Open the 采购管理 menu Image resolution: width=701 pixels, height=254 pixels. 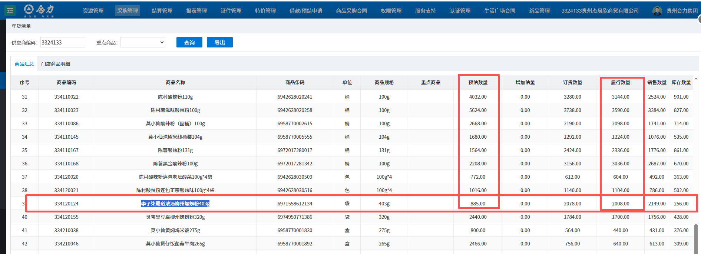128,11
